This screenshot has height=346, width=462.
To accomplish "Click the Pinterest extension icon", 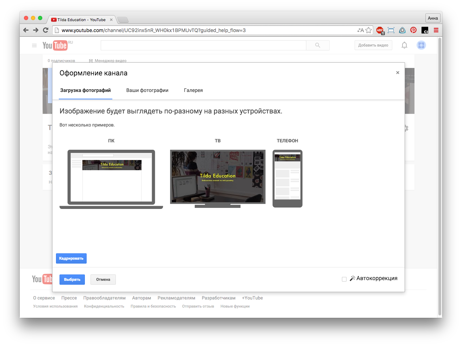I will 413,30.
